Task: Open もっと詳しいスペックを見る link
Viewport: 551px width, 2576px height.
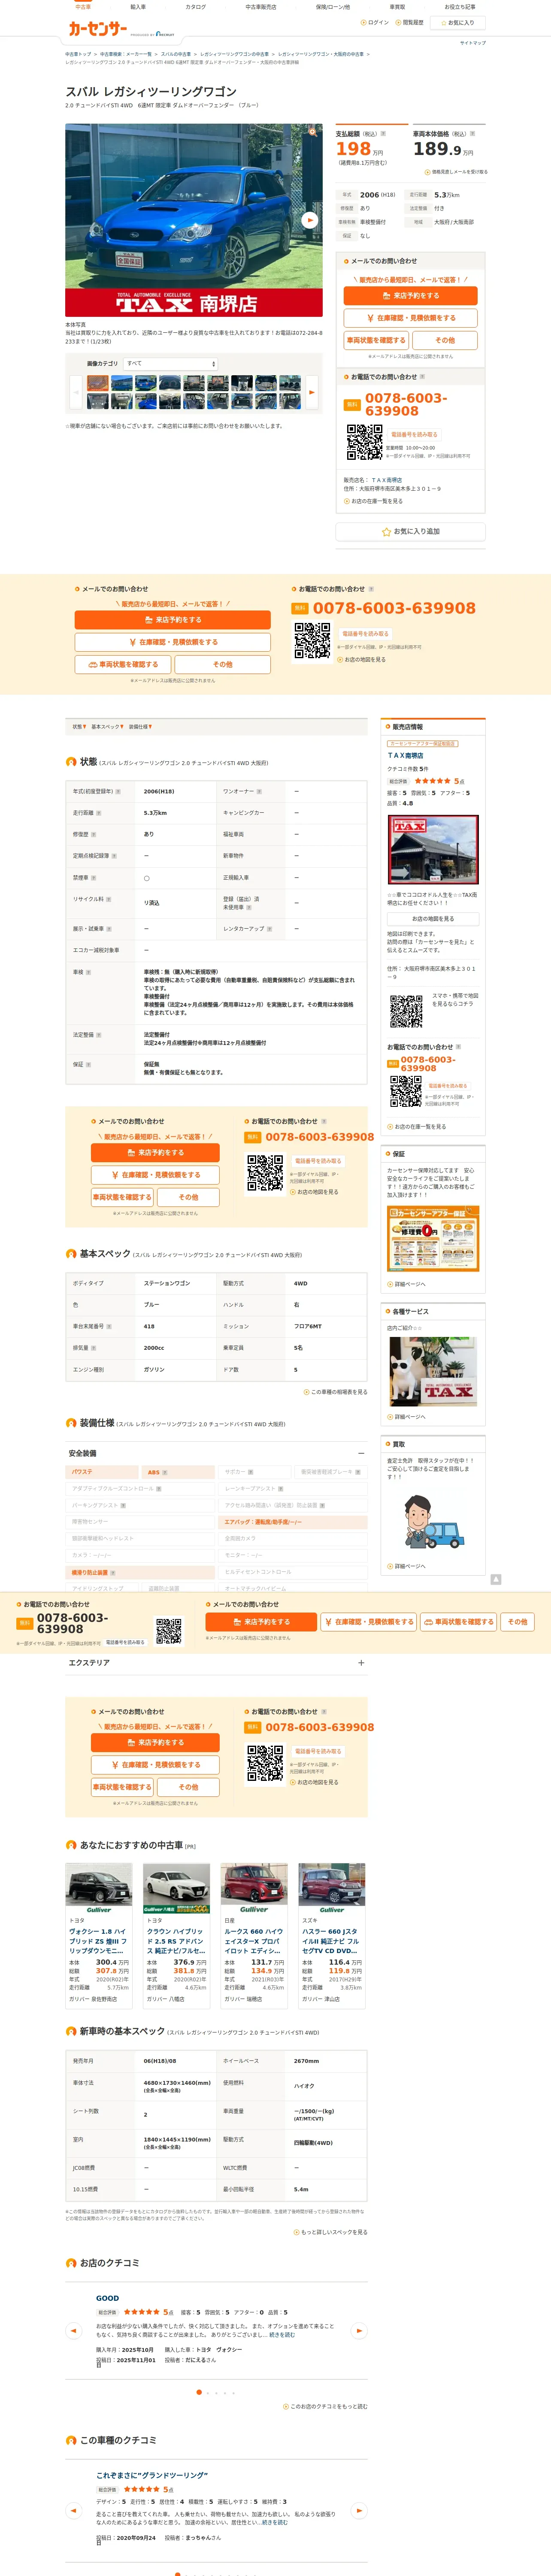Action: pyautogui.click(x=331, y=2232)
